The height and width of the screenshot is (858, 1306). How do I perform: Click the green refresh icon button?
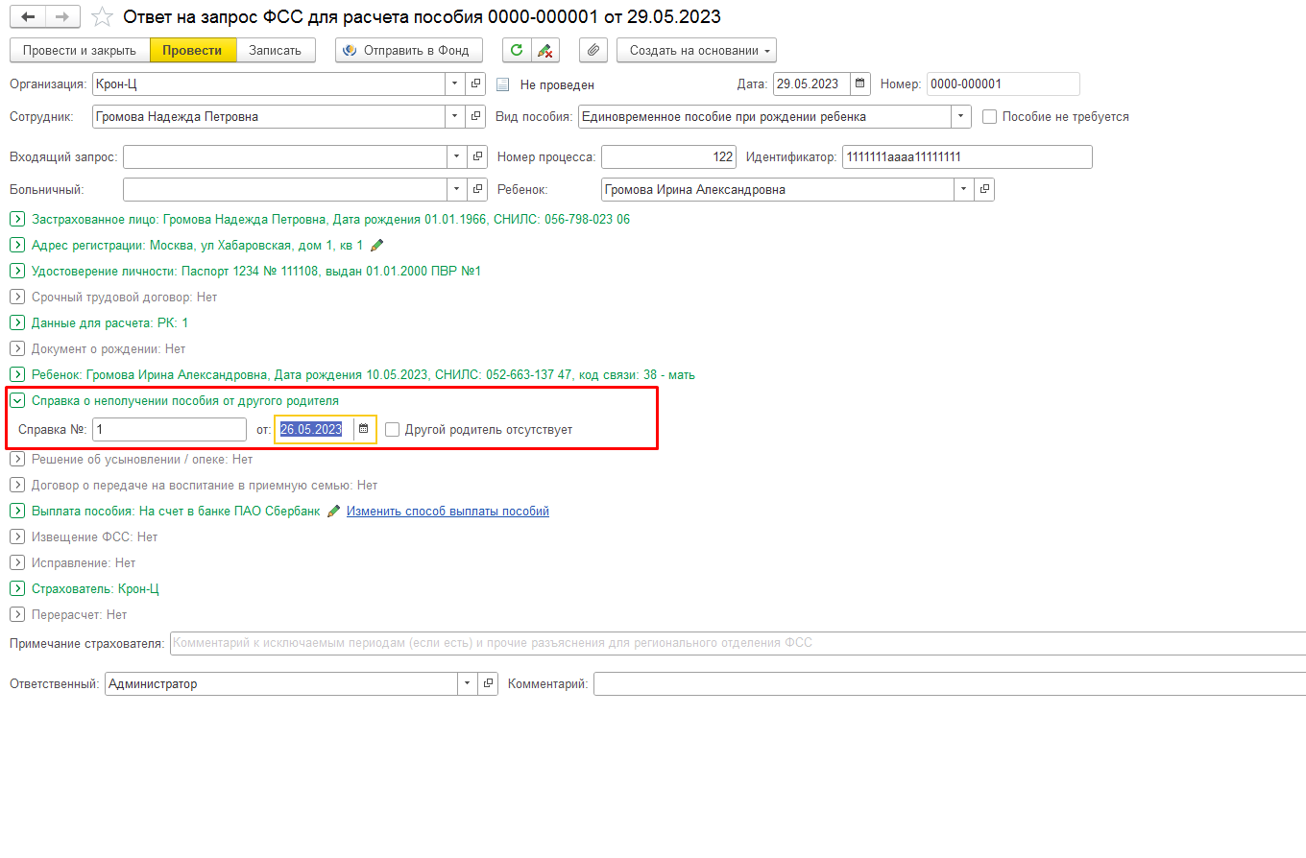(x=518, y=51)
